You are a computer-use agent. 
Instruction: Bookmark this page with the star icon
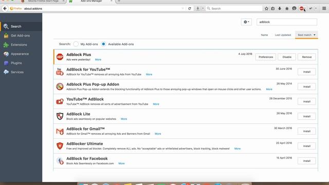(x=266, y=9)
